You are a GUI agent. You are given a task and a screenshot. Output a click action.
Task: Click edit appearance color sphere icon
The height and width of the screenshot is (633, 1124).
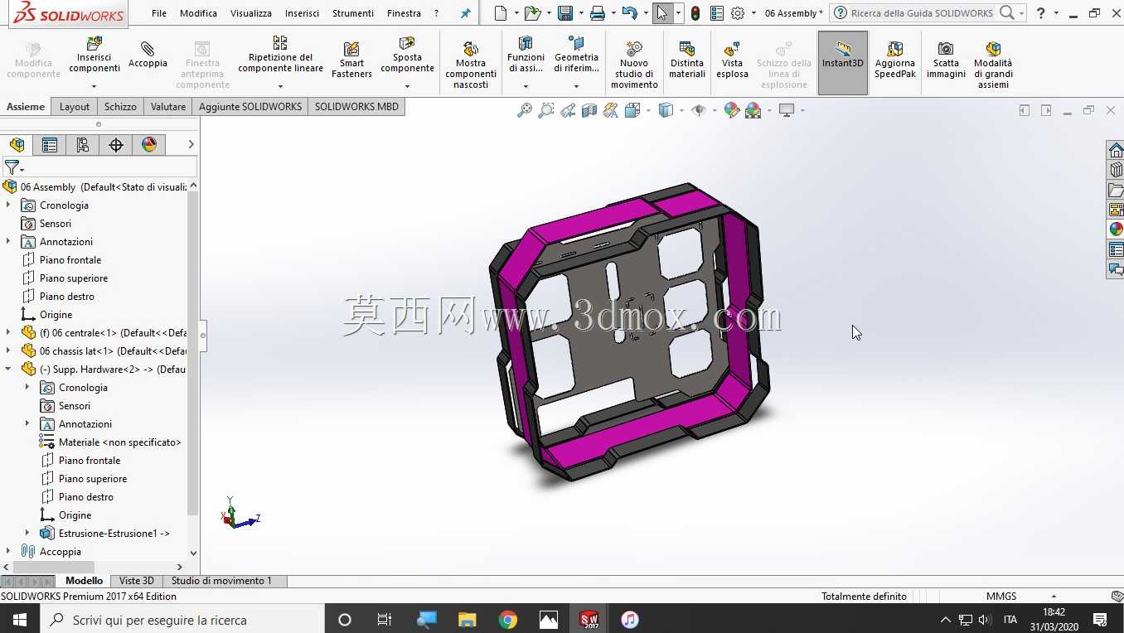[731, 110]
